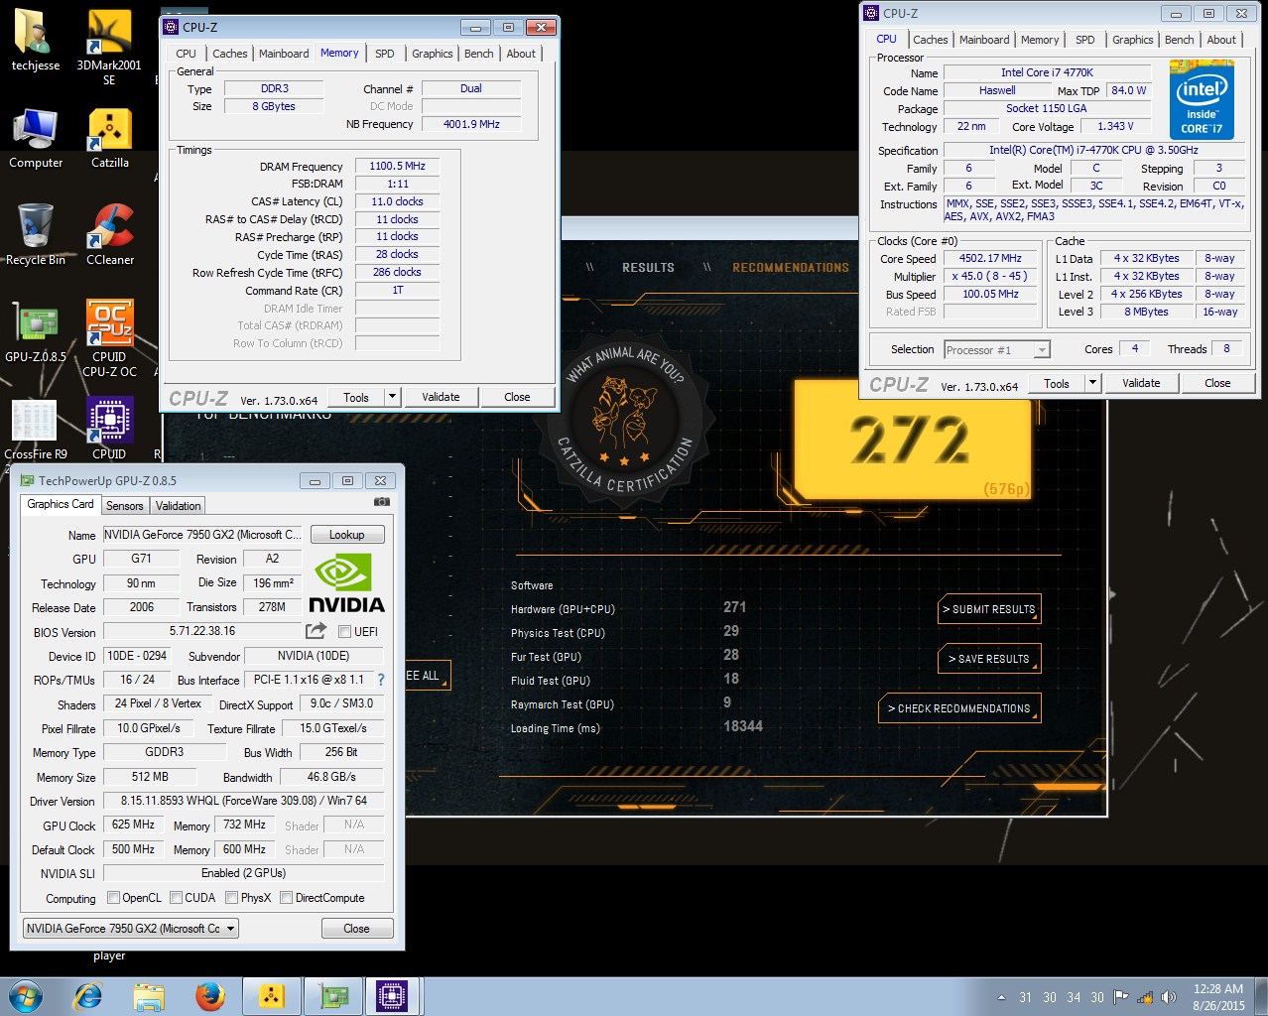Click the GPU name field in GPU-Z
Image resolution: width=1268 pixels, height=1016 pixels.
tap(202, 535)
